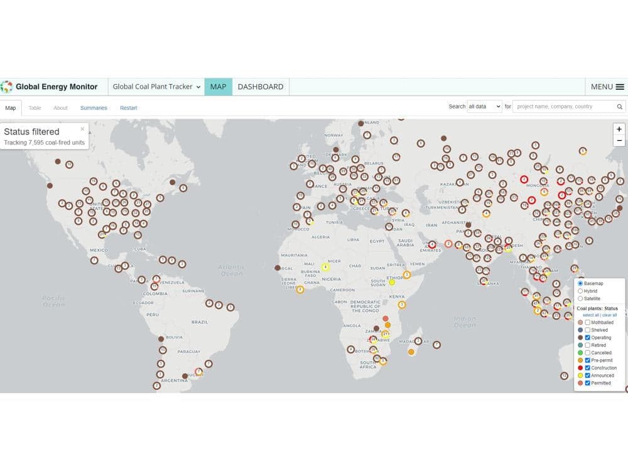Click the red ring marker in Mongolia
Screen dimensions: 628x471
(x=524, y=180)
